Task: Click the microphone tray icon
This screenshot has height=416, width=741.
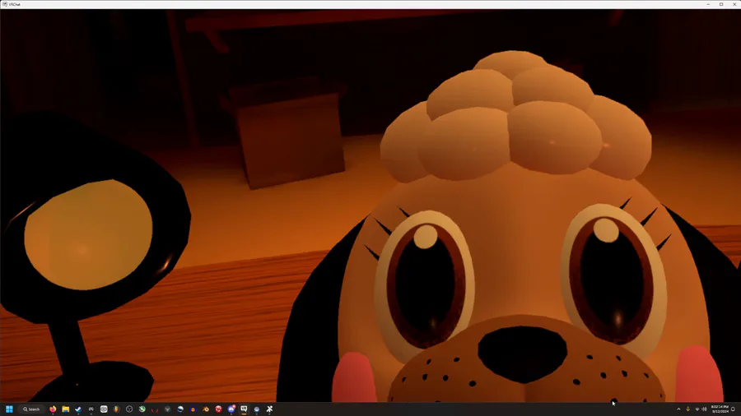Action: [x=687, y=409]
